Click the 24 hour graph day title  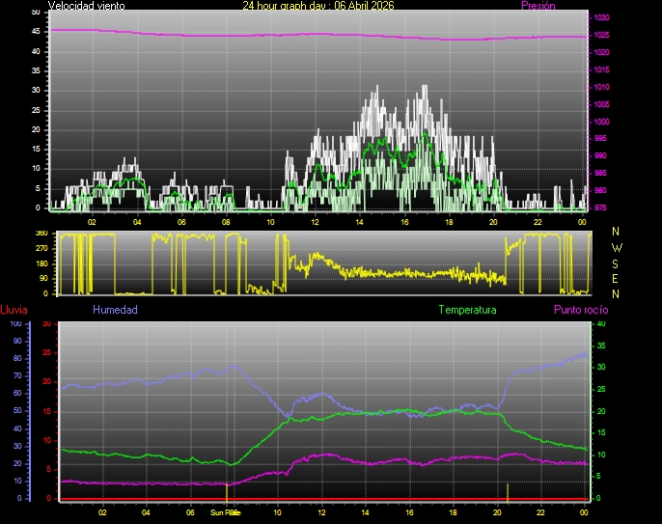(x=317, y=6)
